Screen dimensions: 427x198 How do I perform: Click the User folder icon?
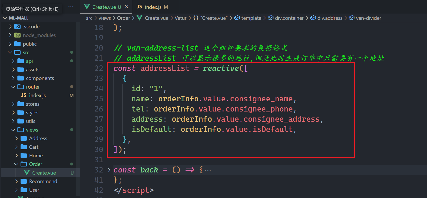pyautogui.click(x=24, y=190)
